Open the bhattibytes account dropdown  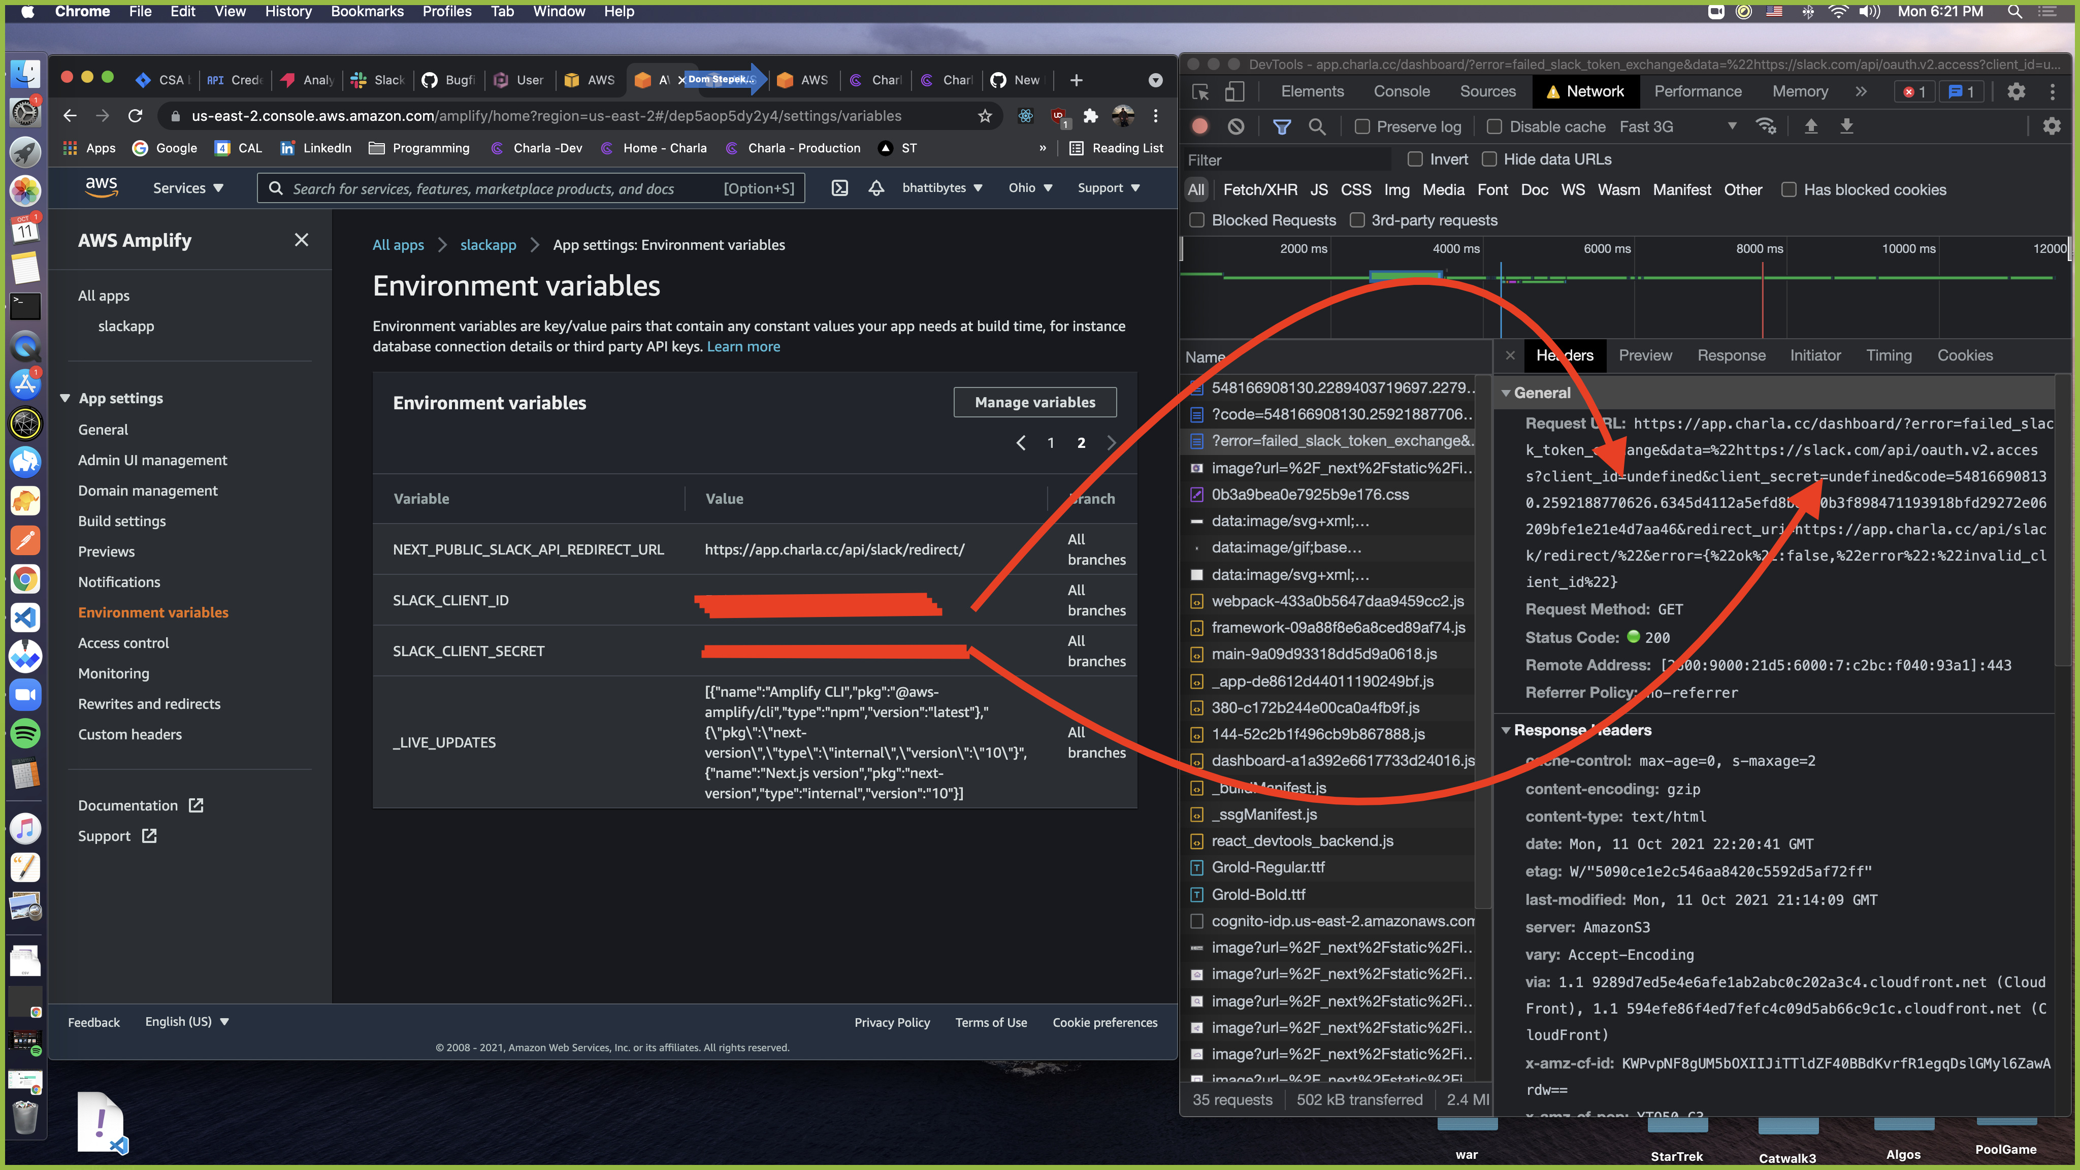(x=942, y=188)
